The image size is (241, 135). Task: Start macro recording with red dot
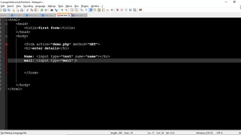click(117, 10)
